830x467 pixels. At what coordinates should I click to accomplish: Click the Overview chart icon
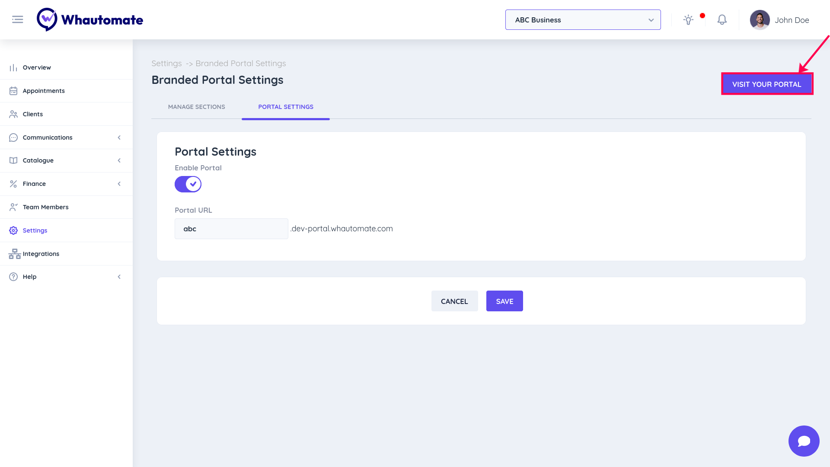(x=13, y=68)
